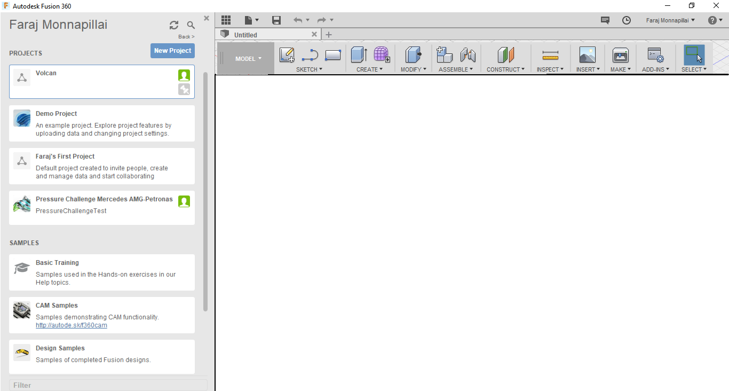This screenshot has width=729, height=391.
Task: Undo the last action
Action: pyautogui.click(x=298, y=20)
